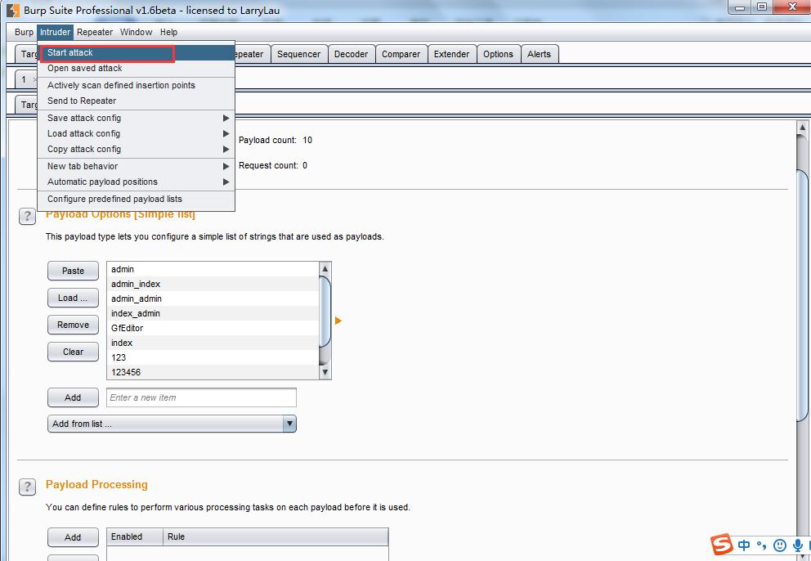Switch to the Sequencer tab
811x561 pixels.
coord(299,54)
